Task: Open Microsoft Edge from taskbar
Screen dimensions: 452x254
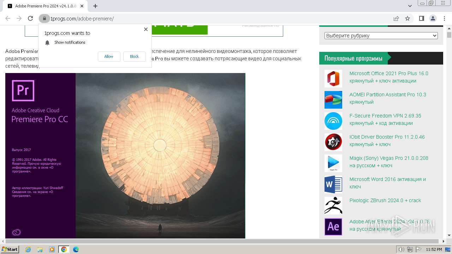Action: pos(76,249)
